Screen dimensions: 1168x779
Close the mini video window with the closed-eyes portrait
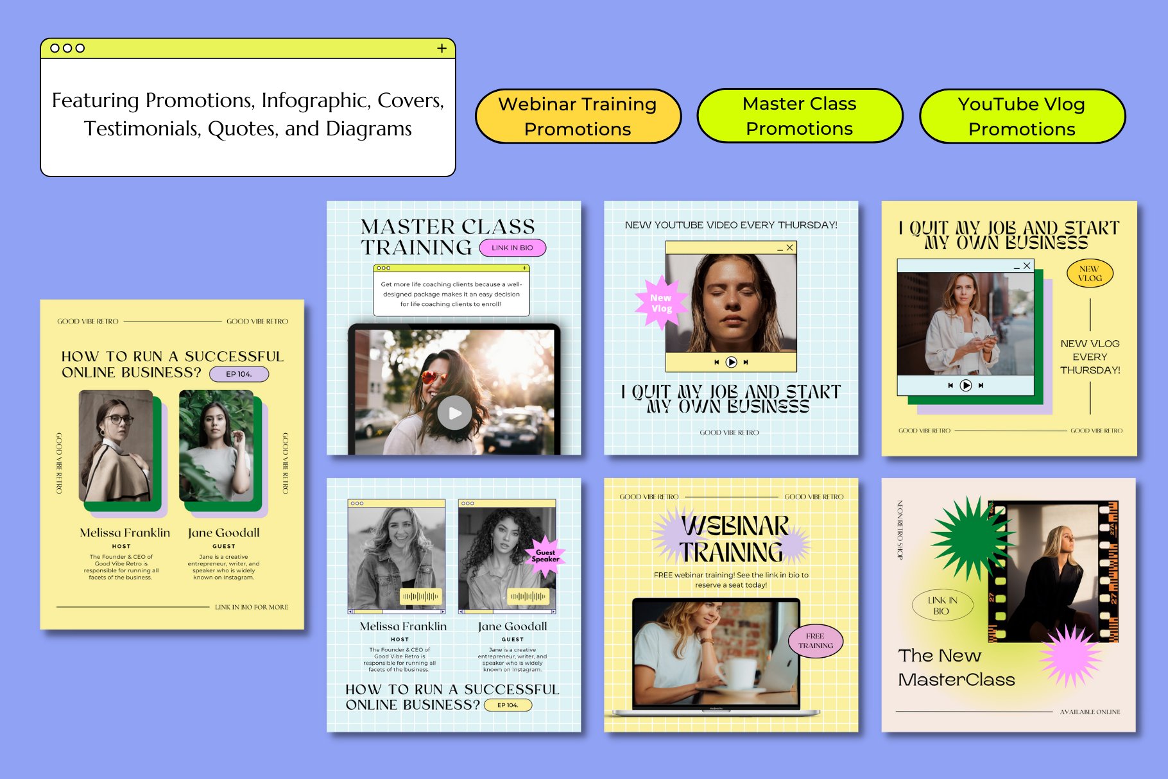click(x=790, y=248)
